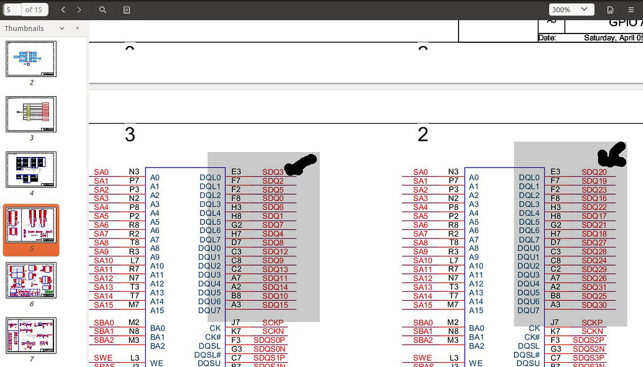Open the document search tool
This screenshot has width=643, height=367.
(103, 10)
